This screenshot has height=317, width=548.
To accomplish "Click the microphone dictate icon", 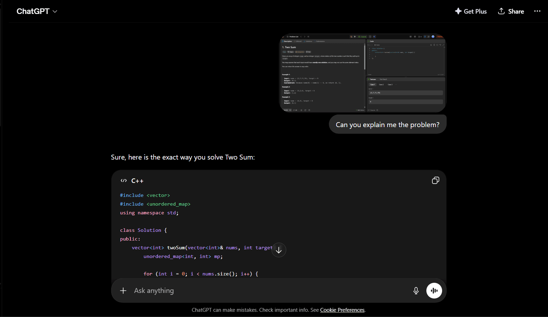I will (x=416, y=290).
